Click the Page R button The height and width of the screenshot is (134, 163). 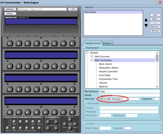(75, 124)
